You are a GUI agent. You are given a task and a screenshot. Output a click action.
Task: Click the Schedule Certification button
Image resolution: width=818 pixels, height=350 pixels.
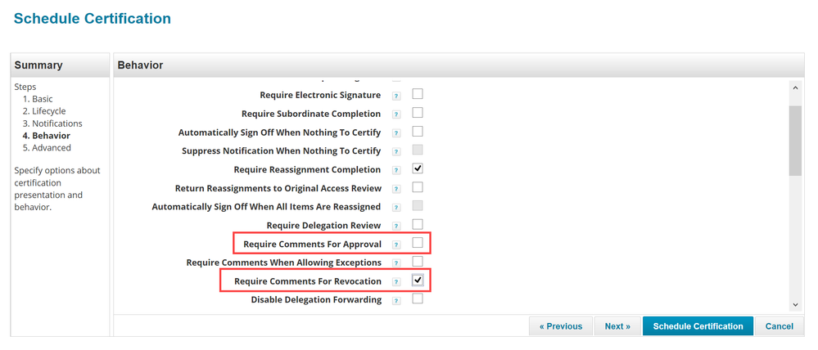[697, 325]
